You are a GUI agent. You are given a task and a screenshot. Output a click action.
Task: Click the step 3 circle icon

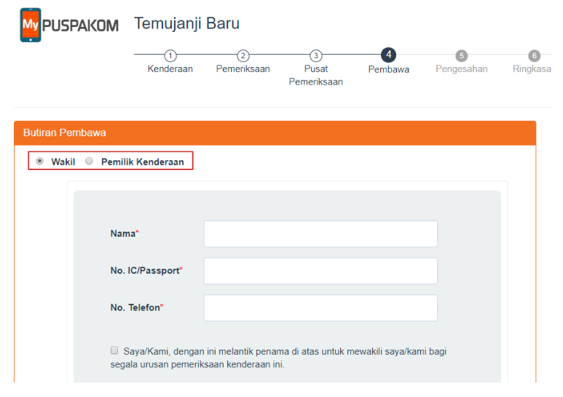(315, 55)
